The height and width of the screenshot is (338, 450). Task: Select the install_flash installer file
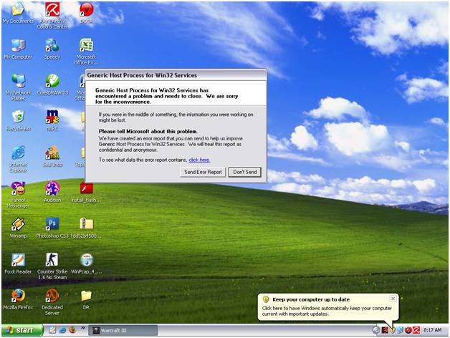86,192
